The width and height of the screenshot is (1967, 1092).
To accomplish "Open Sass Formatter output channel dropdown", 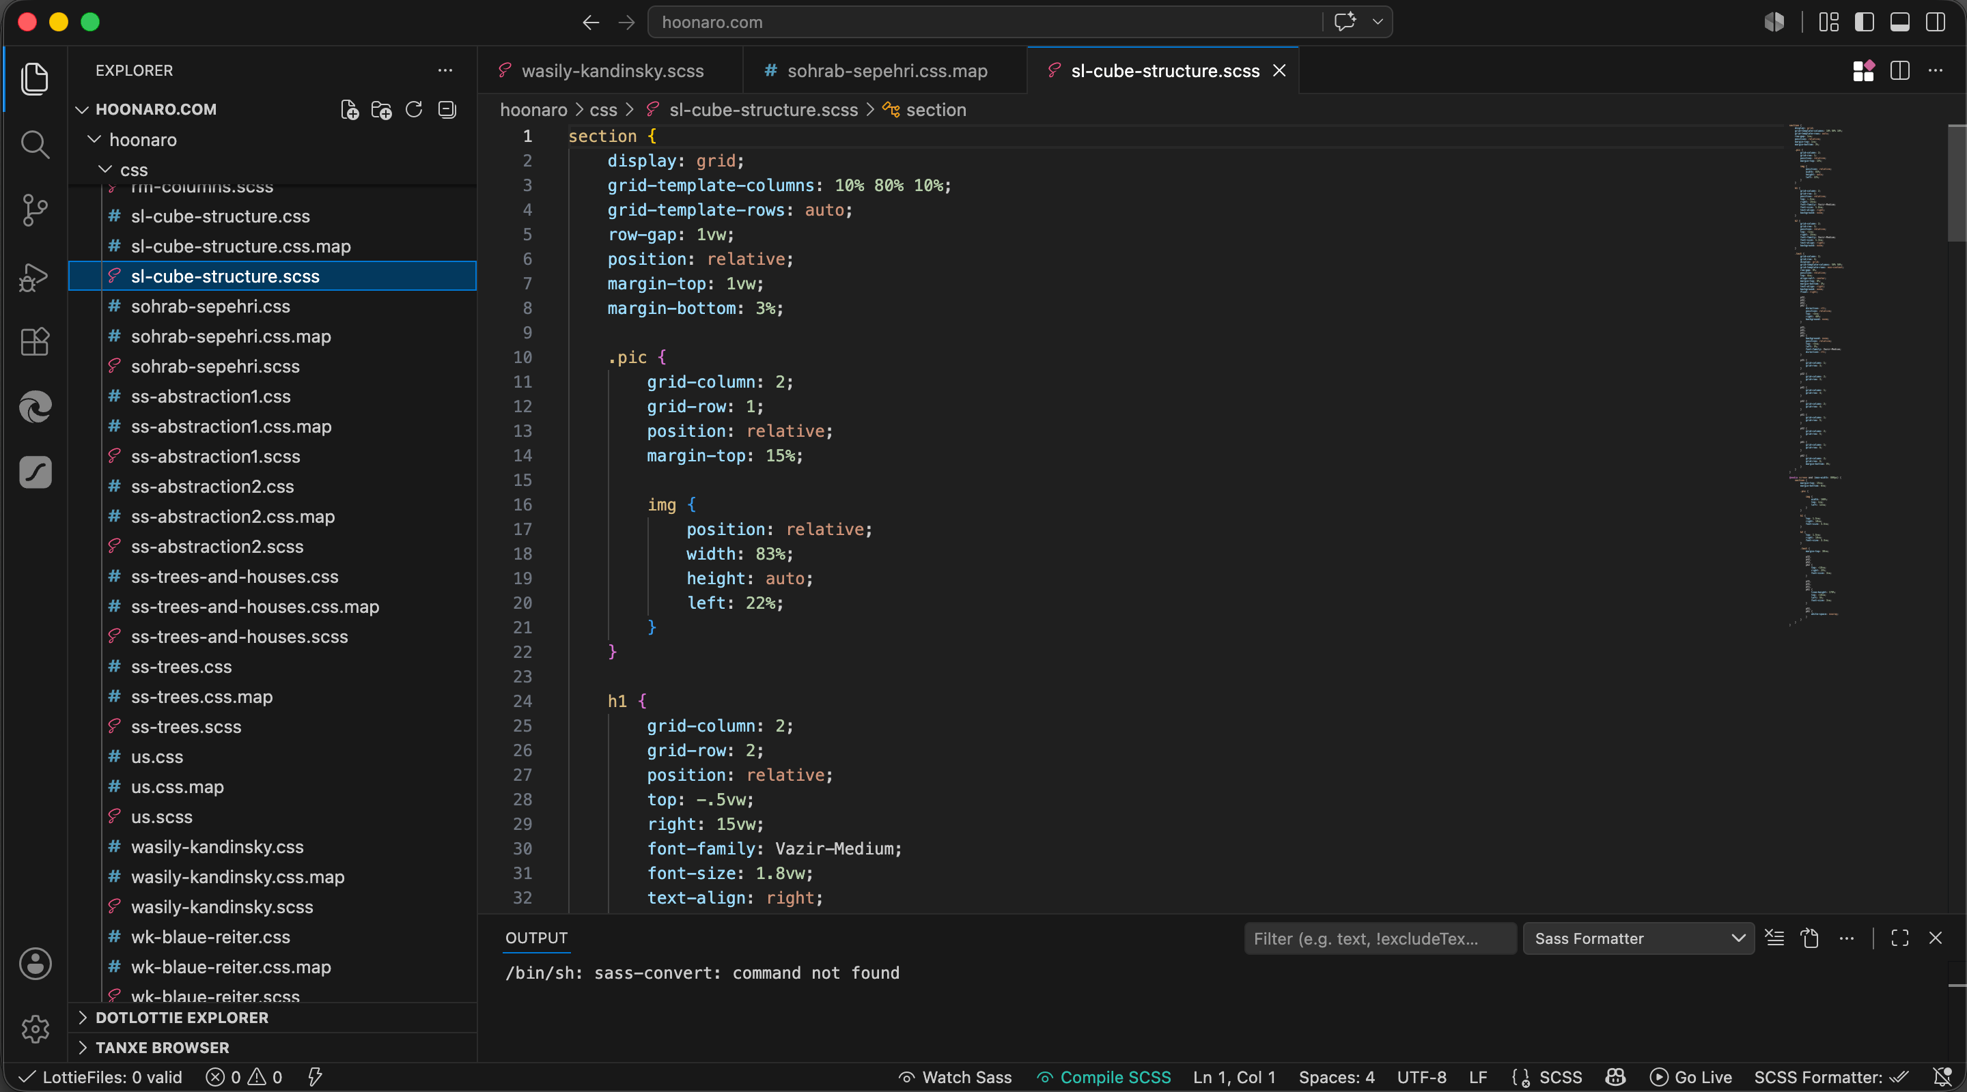I will [1638, 938].
